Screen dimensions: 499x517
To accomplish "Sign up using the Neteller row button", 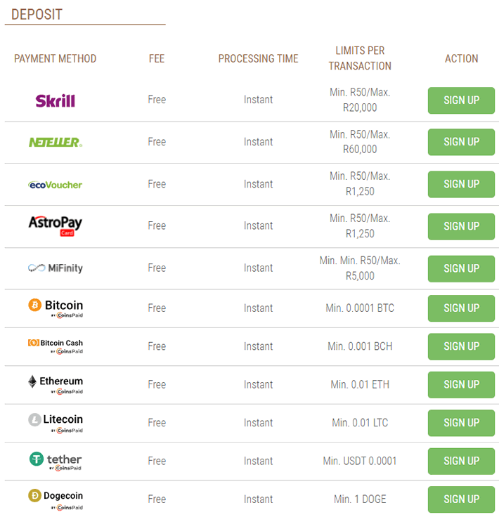I will pyautogui.click(x=461, y=142).
